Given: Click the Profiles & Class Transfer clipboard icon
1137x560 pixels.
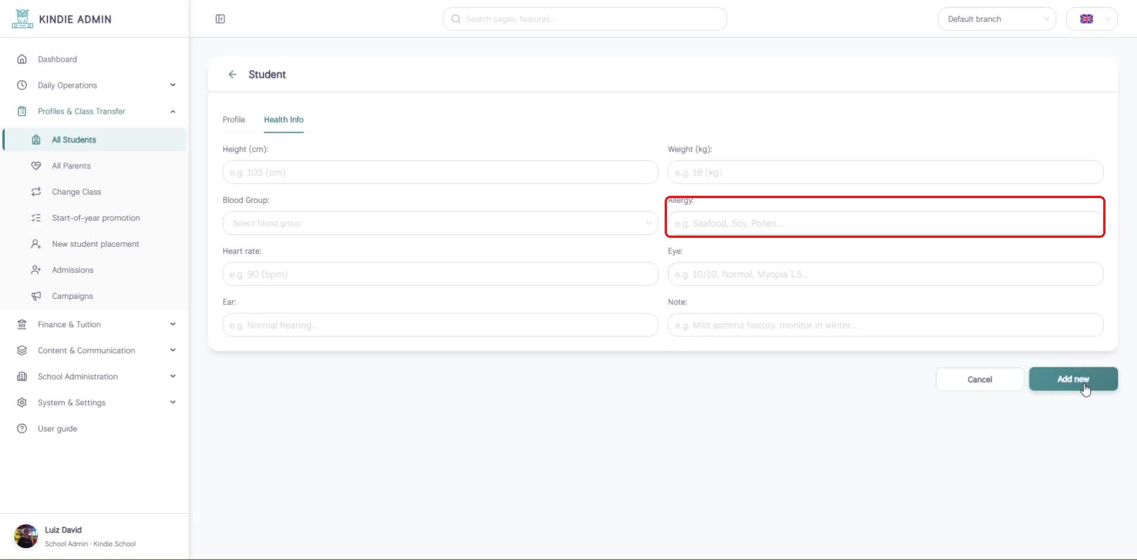Looking at the screenshot, I should click(22, 112).
